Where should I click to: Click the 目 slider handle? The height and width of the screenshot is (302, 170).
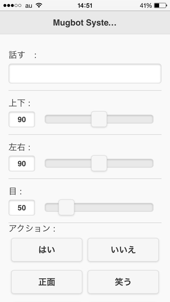click(66, 207)
